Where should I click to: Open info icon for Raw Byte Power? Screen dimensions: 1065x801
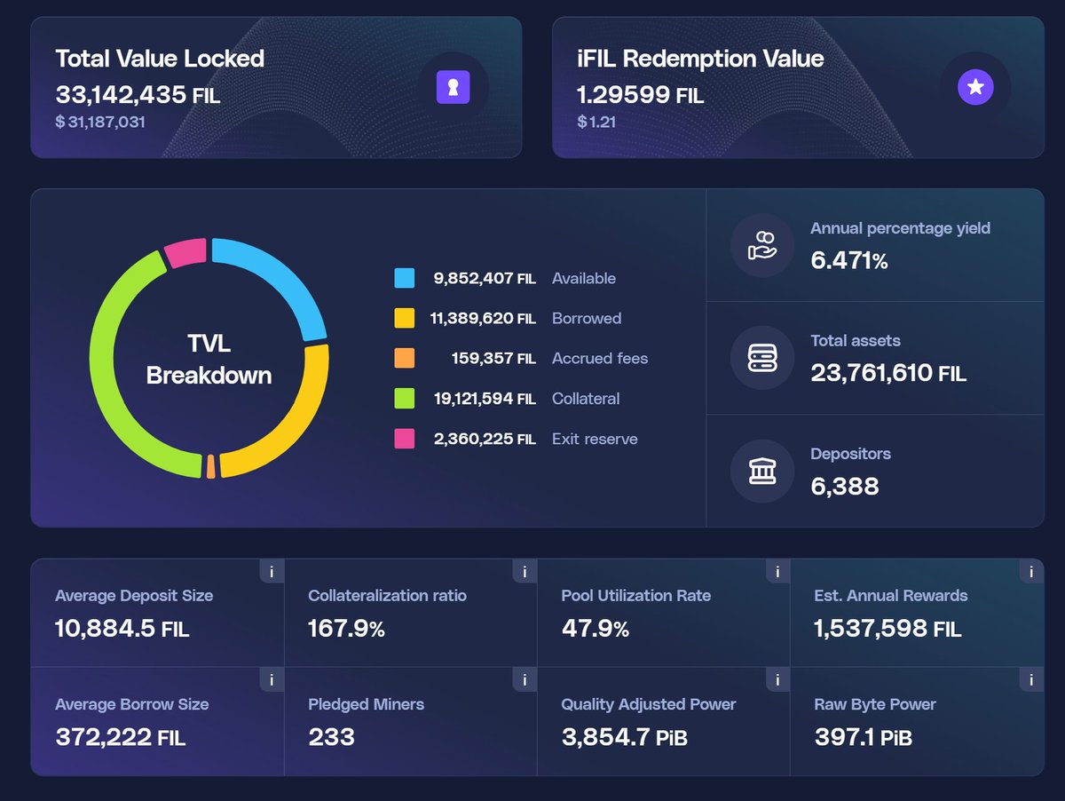1030,680
